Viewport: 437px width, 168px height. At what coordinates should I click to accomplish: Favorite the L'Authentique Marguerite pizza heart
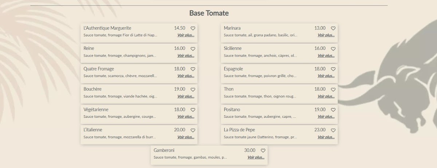pos(193,28)
